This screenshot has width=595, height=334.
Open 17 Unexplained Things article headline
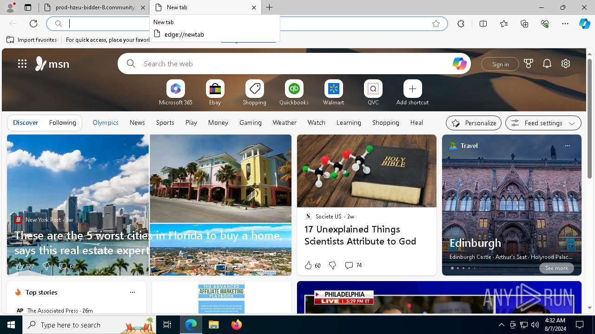tap(360, 235)
